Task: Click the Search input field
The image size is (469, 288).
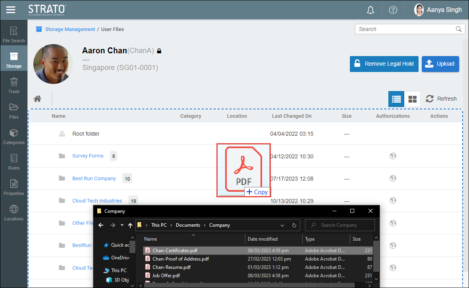Action: (405, 29)
